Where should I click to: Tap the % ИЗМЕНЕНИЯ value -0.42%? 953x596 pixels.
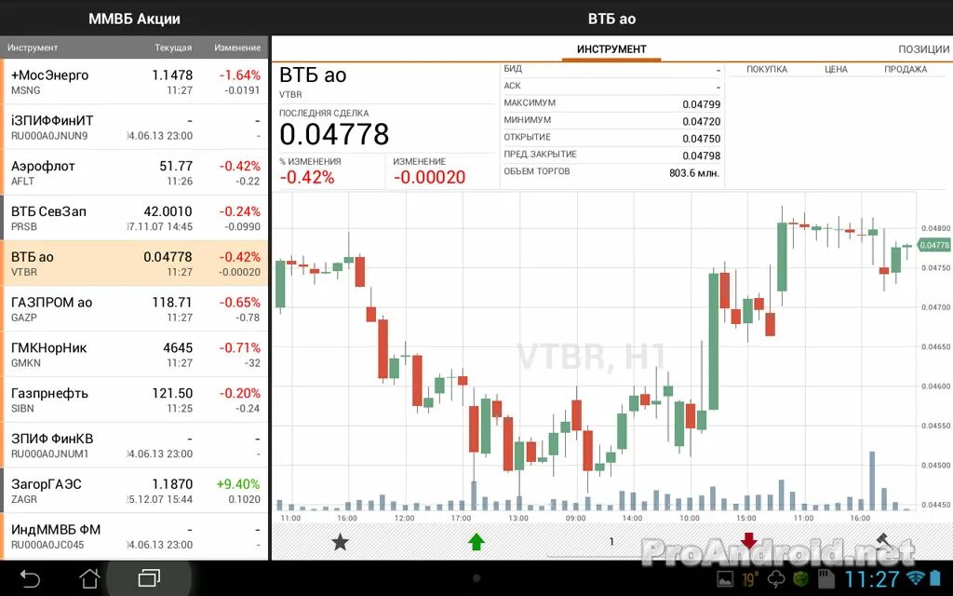pyautogui.click(x=307, y=177)
